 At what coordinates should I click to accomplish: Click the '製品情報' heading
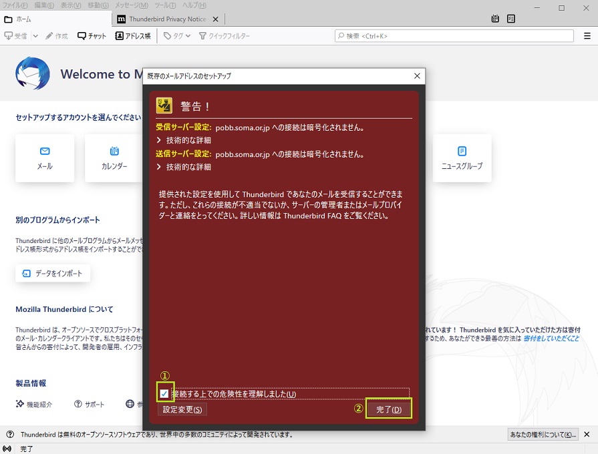(x=31, y=383)
